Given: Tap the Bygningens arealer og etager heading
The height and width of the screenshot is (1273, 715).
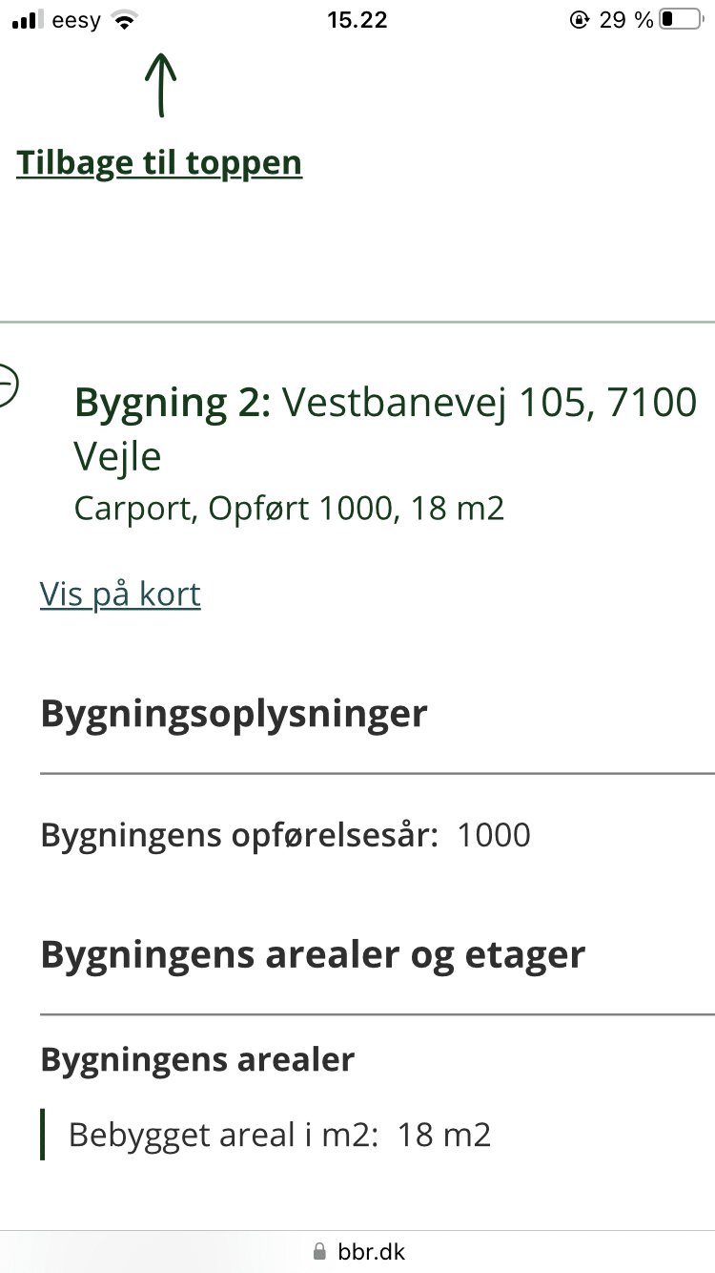Looking at the screenshot, I should pos(313,955).
